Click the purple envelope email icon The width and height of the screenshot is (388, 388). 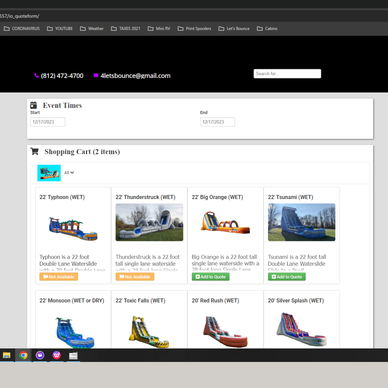pyautogui.click(x=96, y=76)
